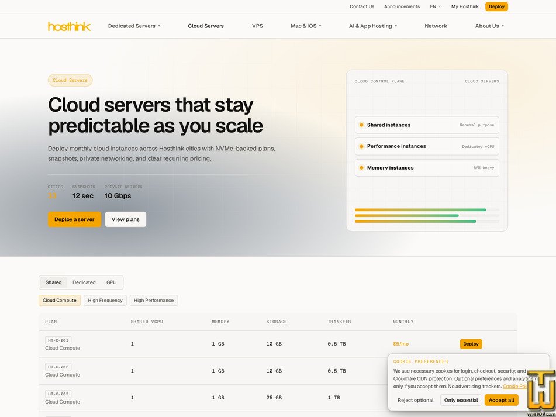Click the STORAGE column header
This screenshot has width=556, height=417.
click(x=277, y=322)
